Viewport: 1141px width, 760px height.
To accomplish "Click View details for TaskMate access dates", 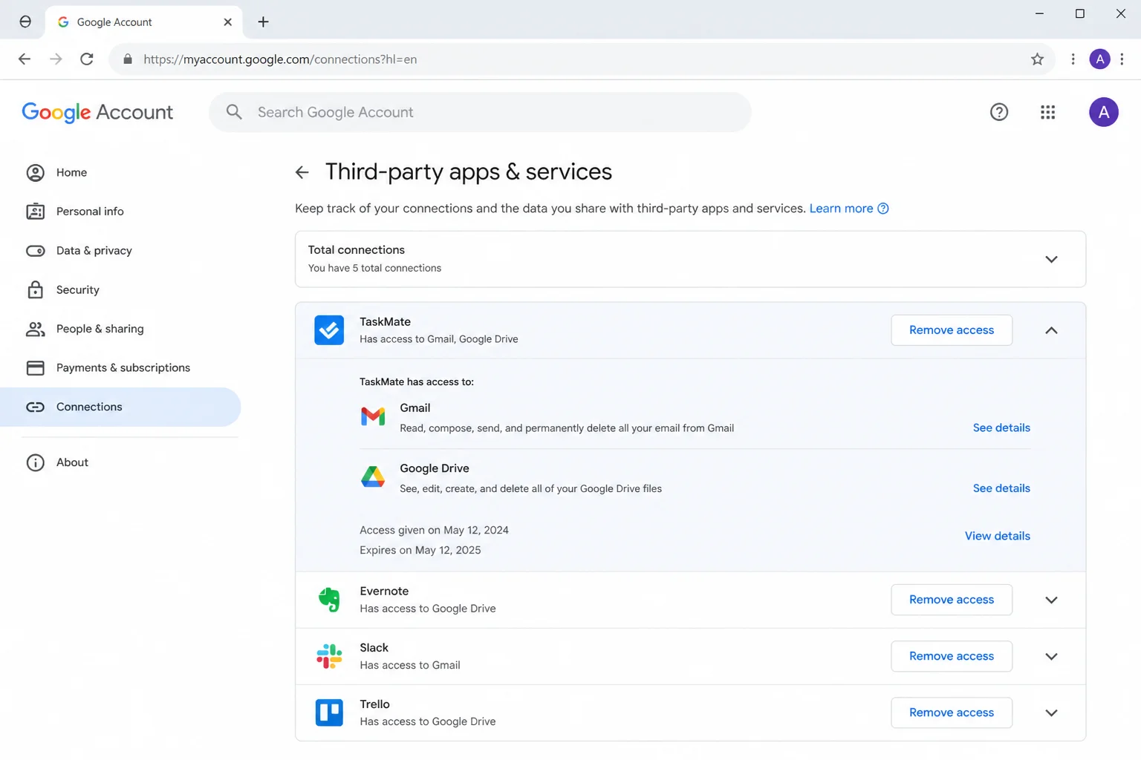I will coord(997,536).
